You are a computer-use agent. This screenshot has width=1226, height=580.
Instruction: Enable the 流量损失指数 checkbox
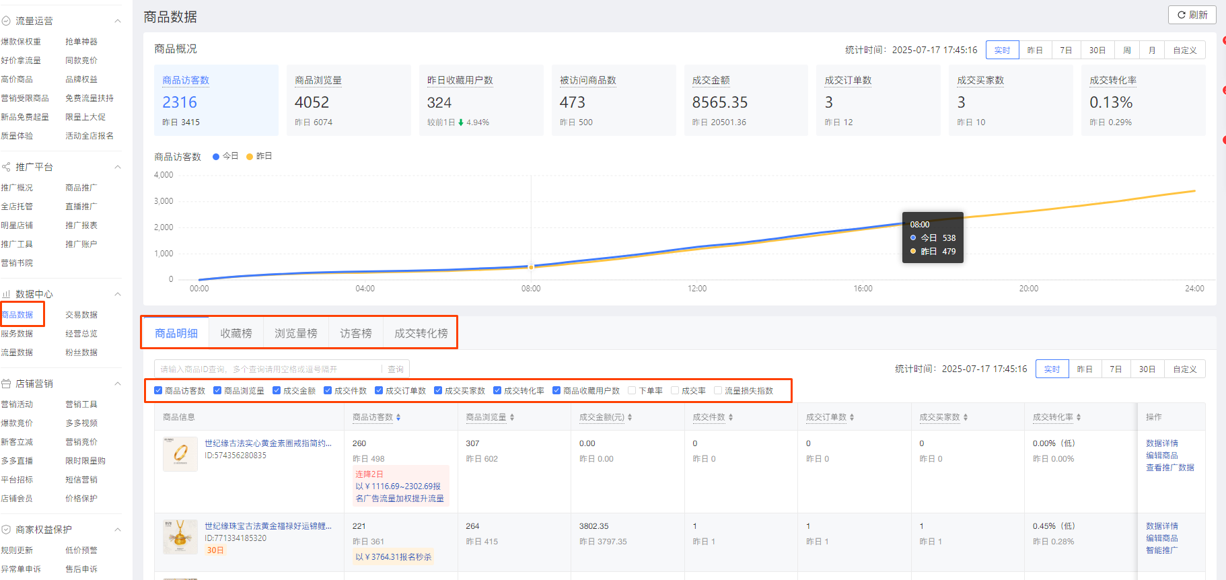pyautogui.click(x=718, y=390)
